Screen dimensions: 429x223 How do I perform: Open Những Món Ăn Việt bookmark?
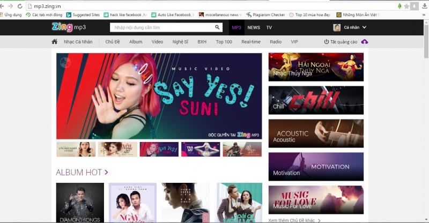(x=358, y=15)
